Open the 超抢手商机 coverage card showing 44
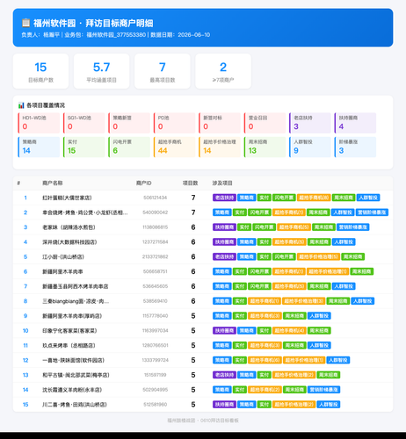This screenshot has width=406, height=439. pyautogui.click(x=175, y=148)
